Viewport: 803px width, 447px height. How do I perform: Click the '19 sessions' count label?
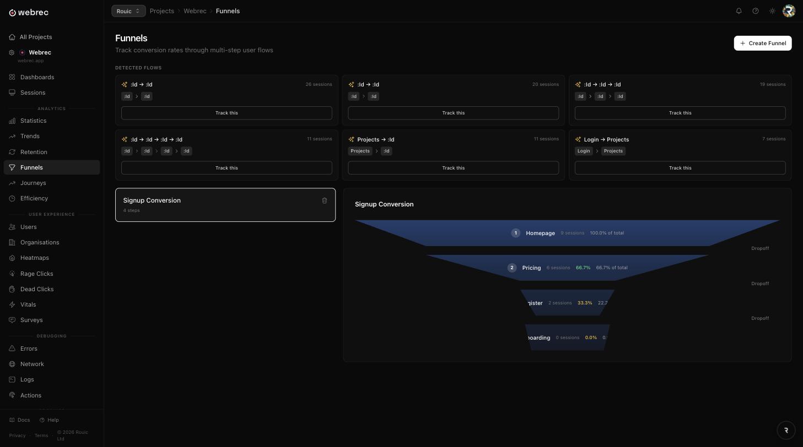773,84
